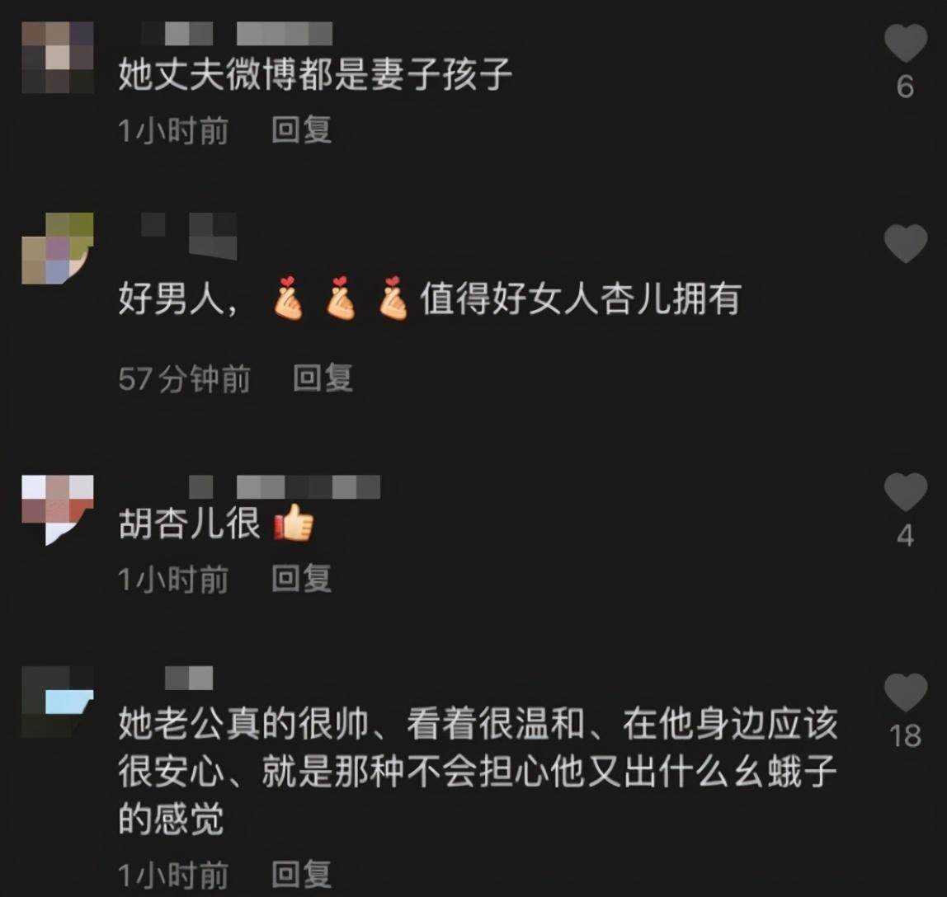This screenshot has height=897, width=947.
Task: Like the 她老公真的很帅 comment
Action: (x=905, y=693)
